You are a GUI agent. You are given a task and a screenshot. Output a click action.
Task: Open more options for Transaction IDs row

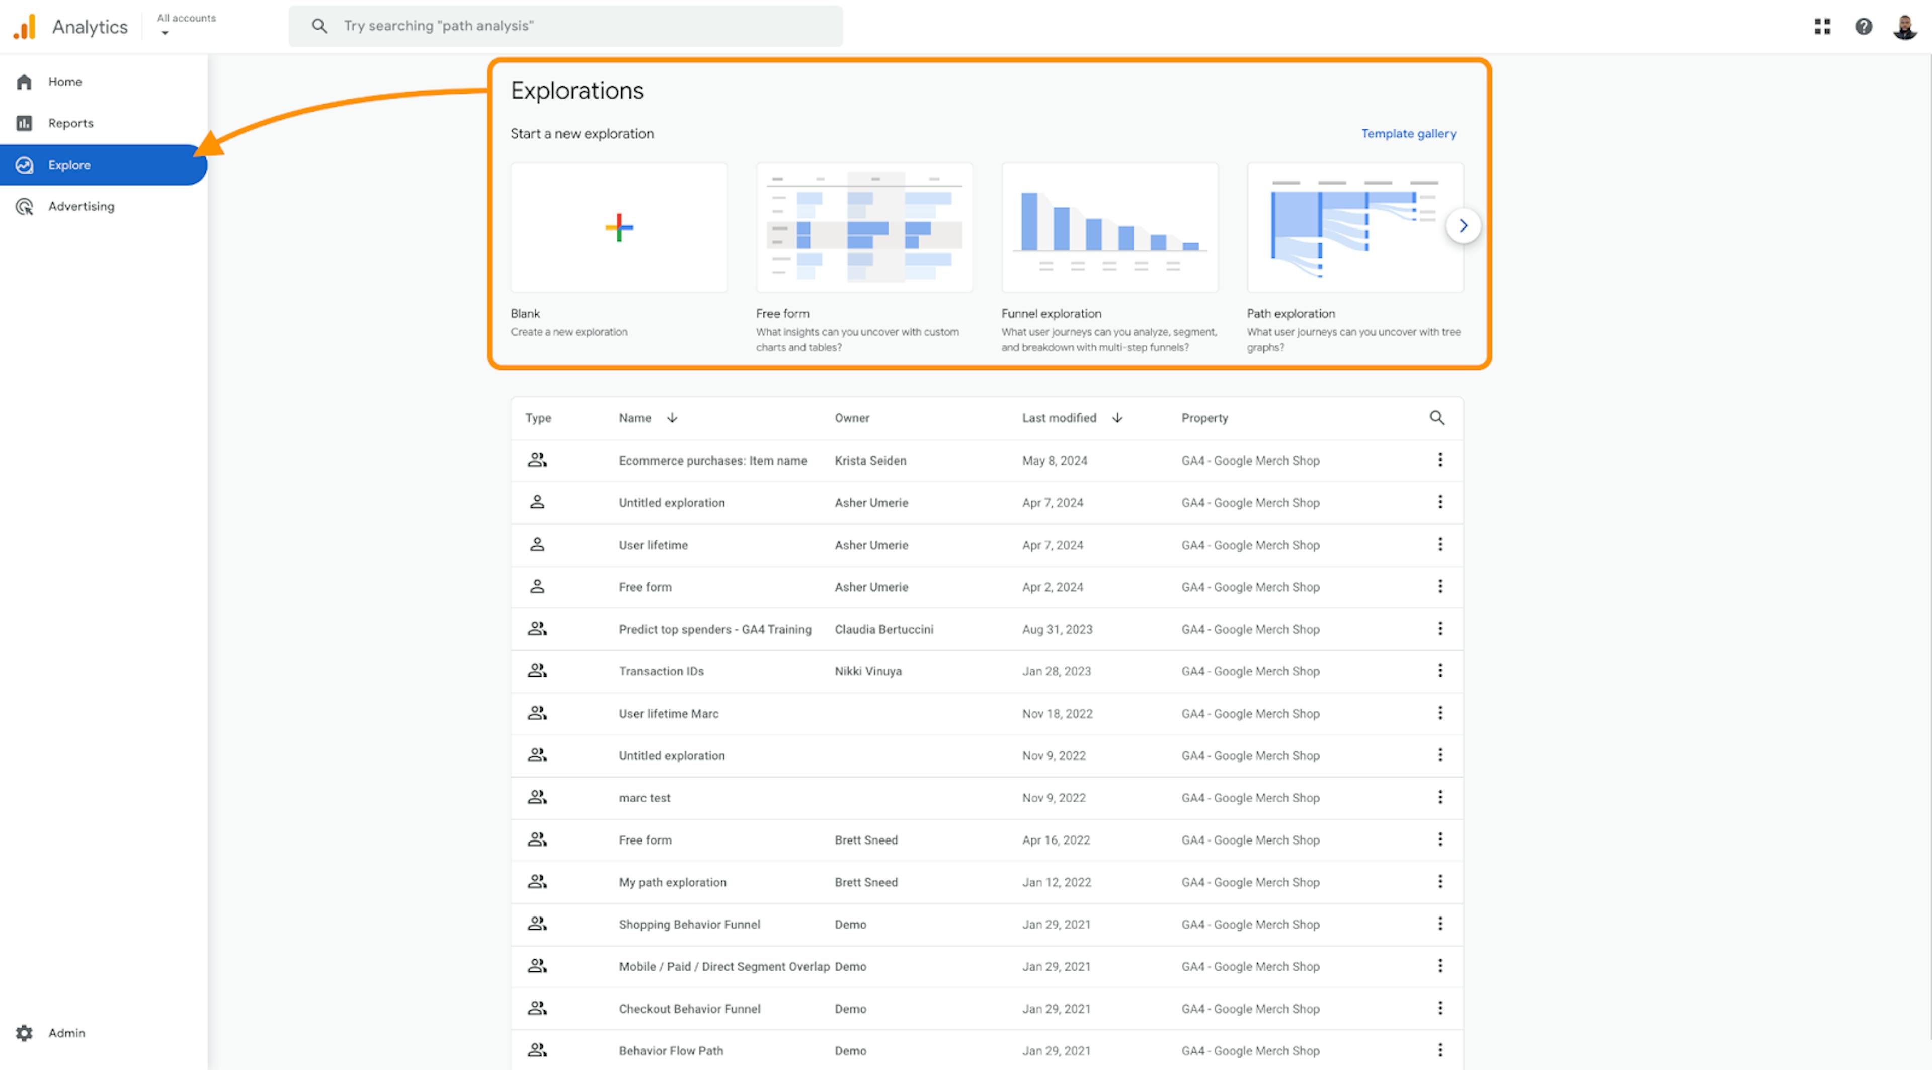point(1439,671)
